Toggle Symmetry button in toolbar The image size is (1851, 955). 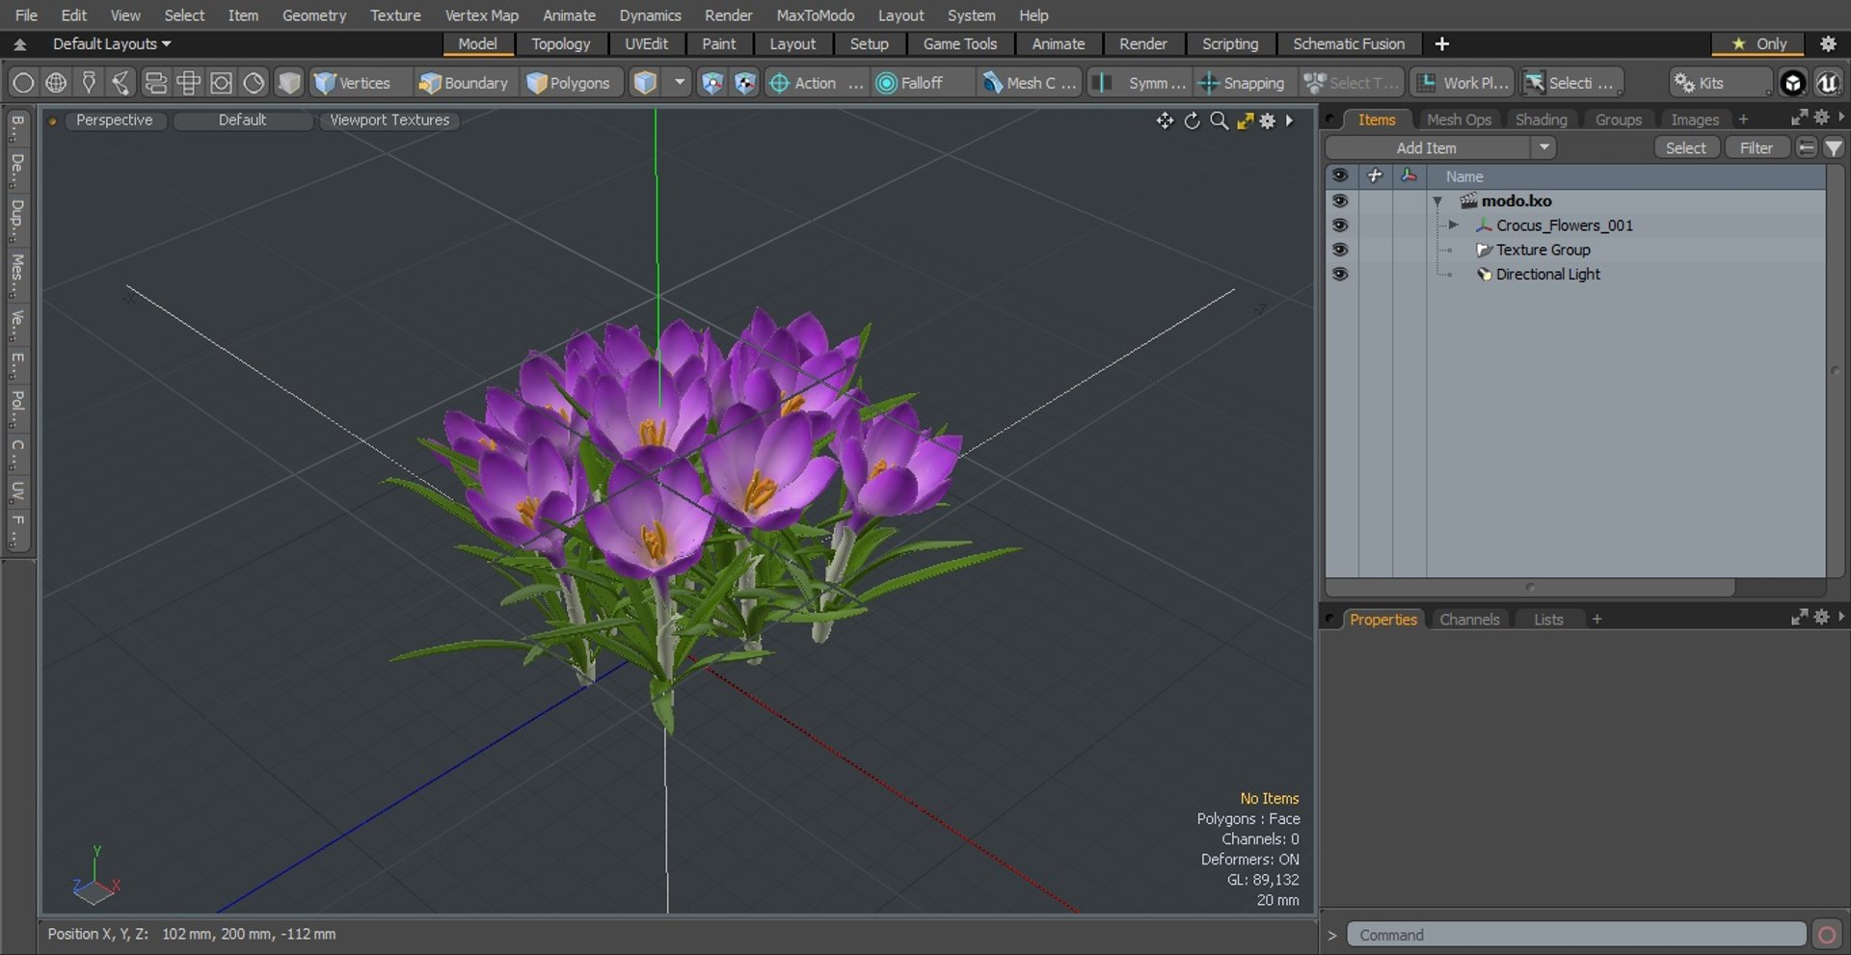click(1140, 83)
